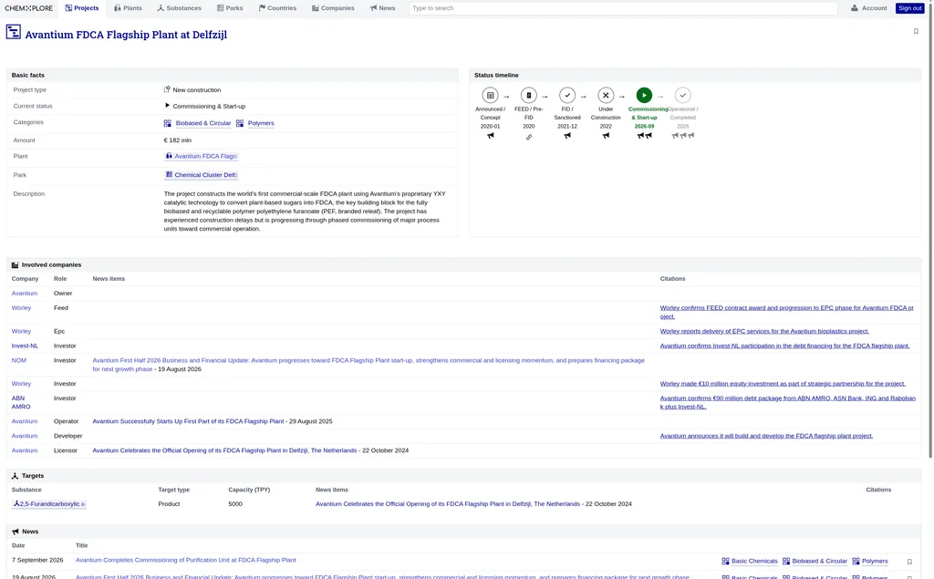Open the Companies tab
934x579 pixels.
[x=333, y=8]
